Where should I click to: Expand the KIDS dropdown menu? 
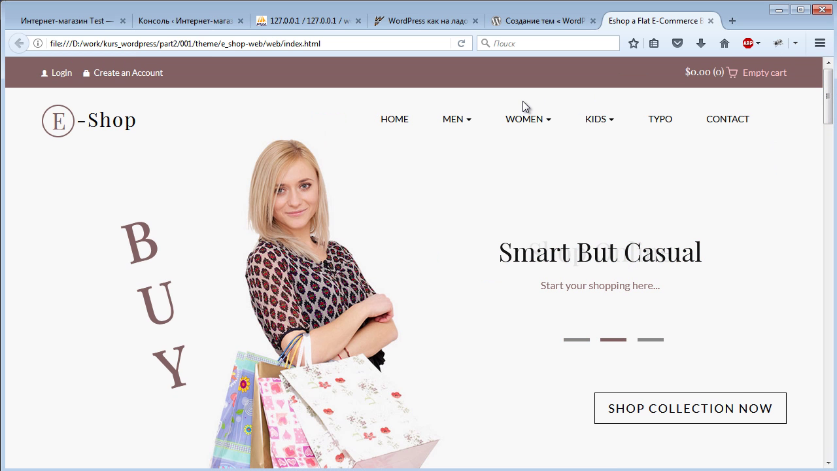pos(600,119)
